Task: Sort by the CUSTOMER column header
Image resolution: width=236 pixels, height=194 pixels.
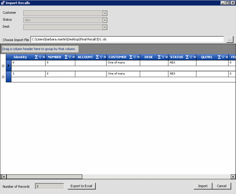Action: (x=117, y=57)
